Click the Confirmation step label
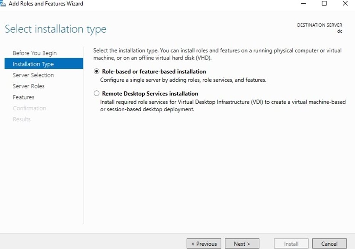 tap(29, 108)
